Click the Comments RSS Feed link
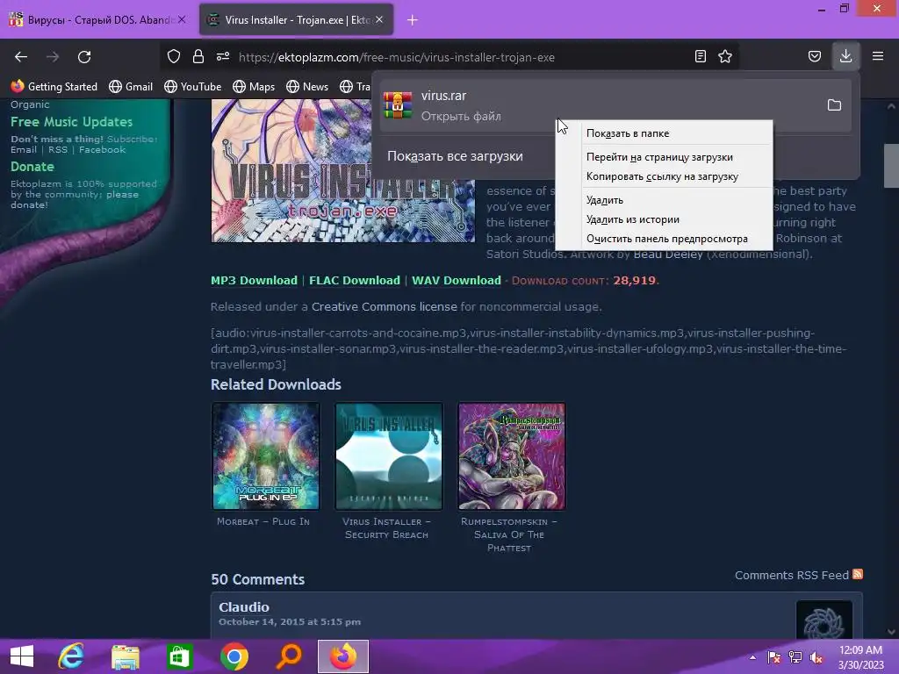Image resolution: width=899 pixels, height=674 pixels. point(792,575)
